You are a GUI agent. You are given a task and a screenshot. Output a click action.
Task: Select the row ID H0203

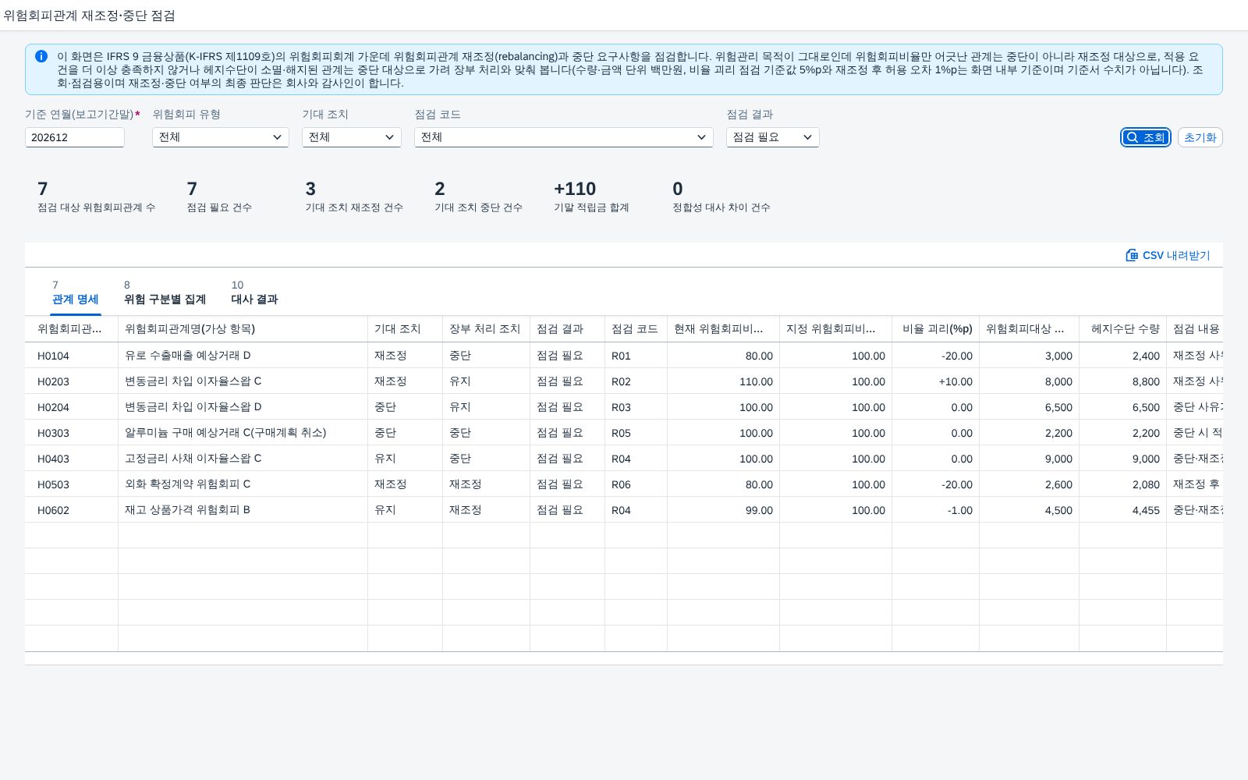(53, 381)
